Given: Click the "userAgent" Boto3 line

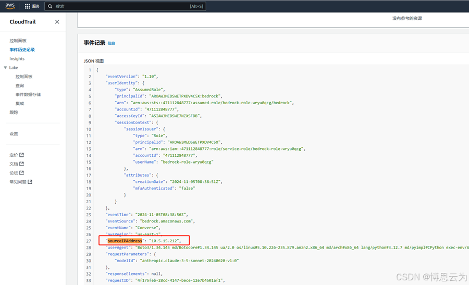Looking at the screenshot, I should (x=287, y=247).
